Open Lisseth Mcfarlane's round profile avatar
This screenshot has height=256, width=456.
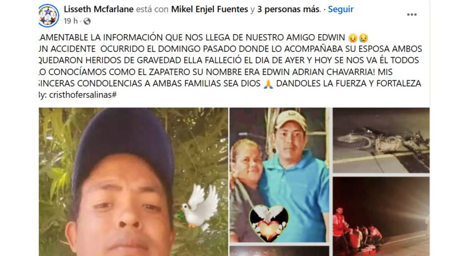pyautogui.click(x=49, y=16)
